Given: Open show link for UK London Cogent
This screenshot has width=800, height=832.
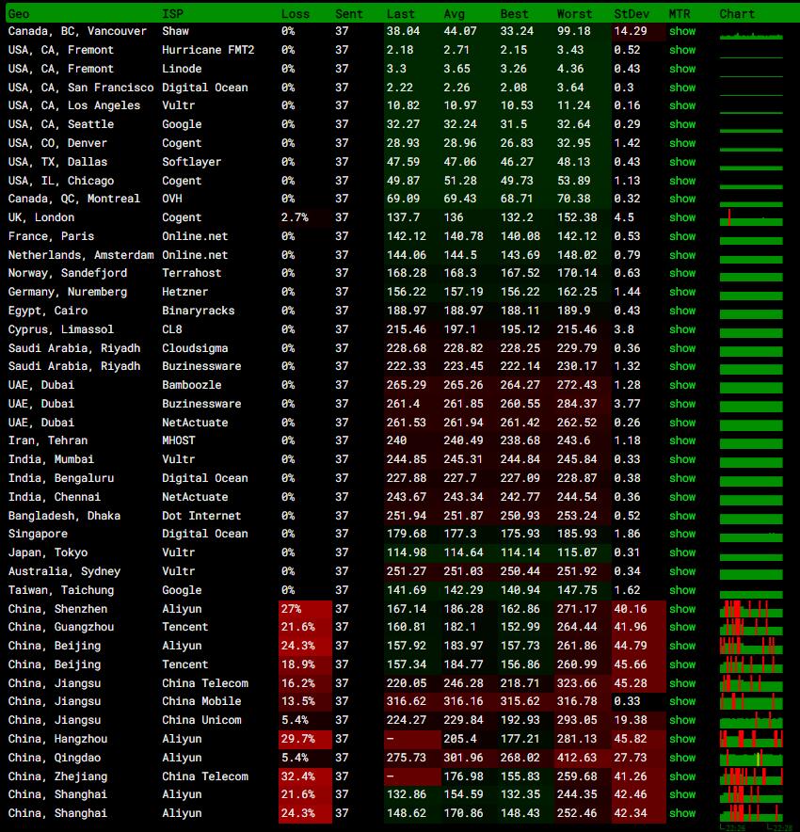Looking at the screenshot, I should (682, 217).
